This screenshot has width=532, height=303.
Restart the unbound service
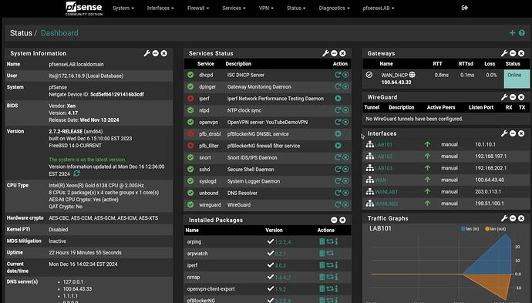338,193
